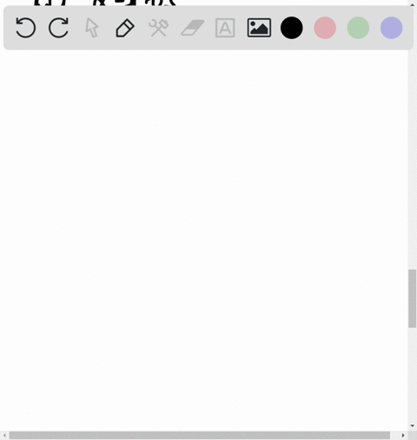Image resolution: width=417 pixels, height=440 pixels.
Task: Open the crossed wrench and hammer tools
Action: click(x=158, y=28)
